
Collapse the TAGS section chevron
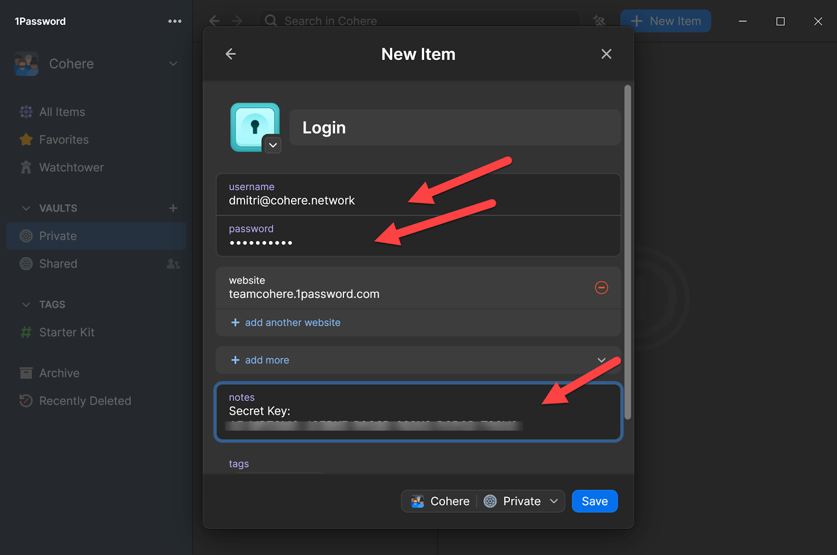pyautogui.click(x=26, y=304)
